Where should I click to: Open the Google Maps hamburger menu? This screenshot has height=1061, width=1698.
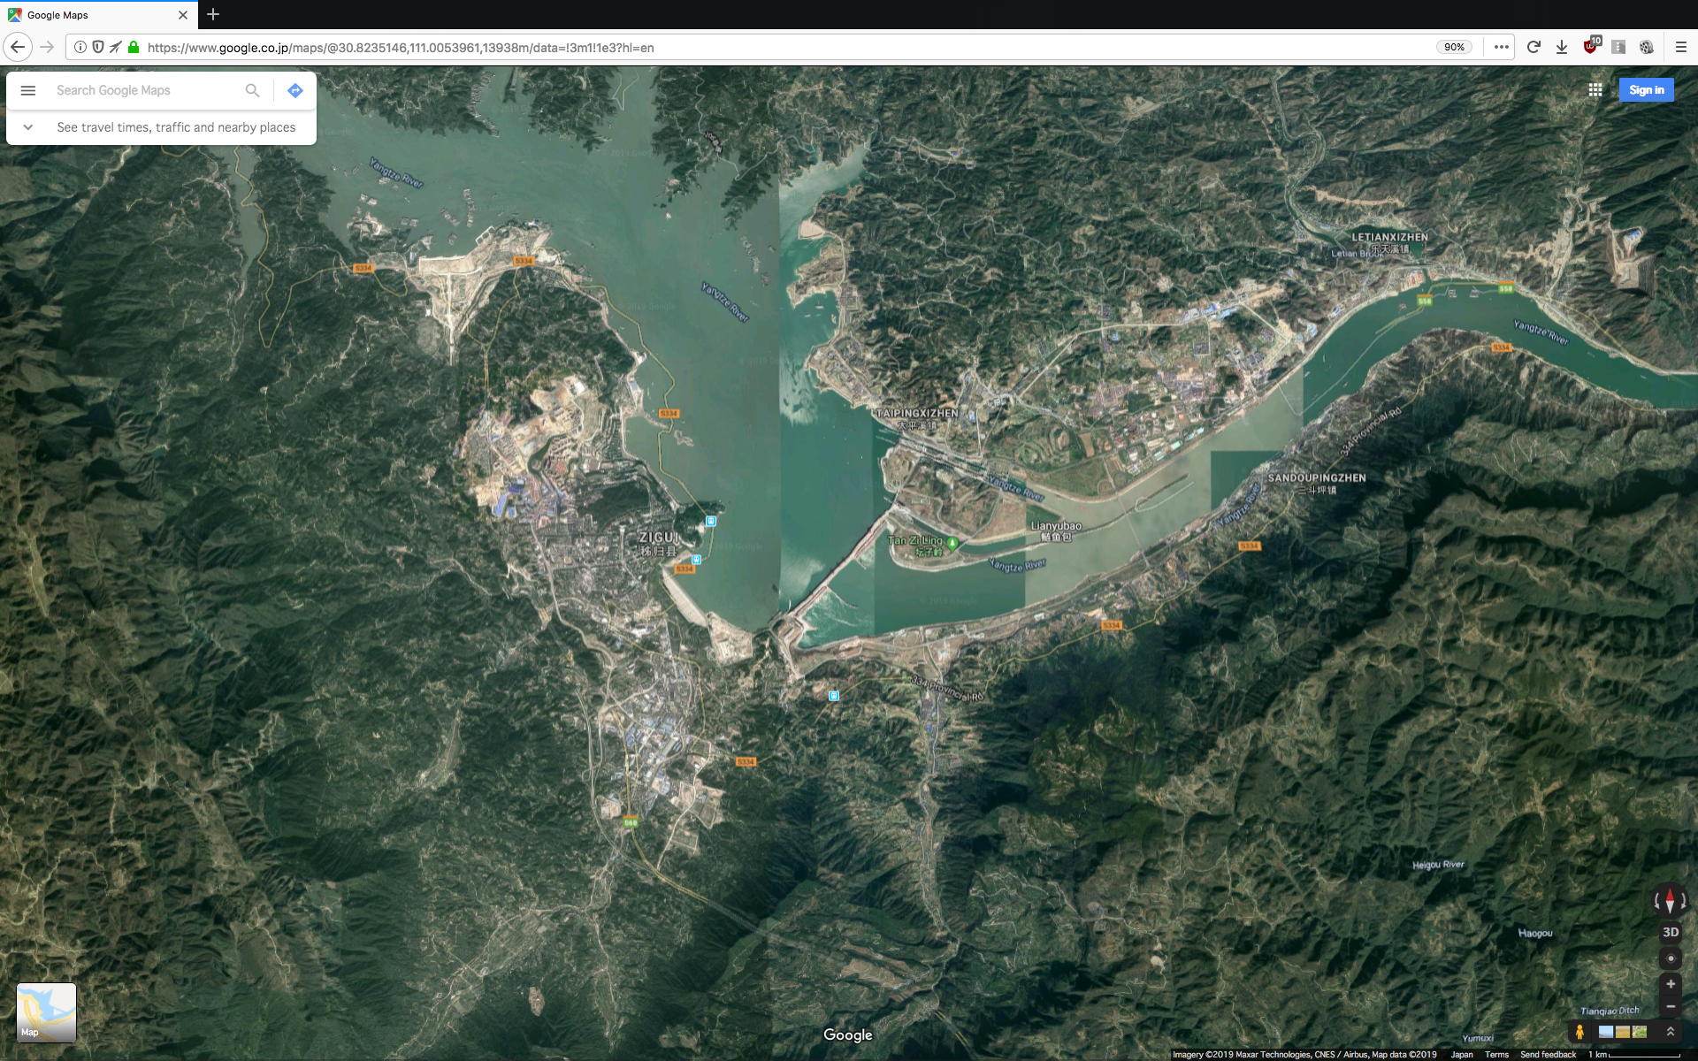27,90
